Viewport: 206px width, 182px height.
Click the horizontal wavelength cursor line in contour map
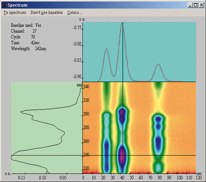[139, 155]
